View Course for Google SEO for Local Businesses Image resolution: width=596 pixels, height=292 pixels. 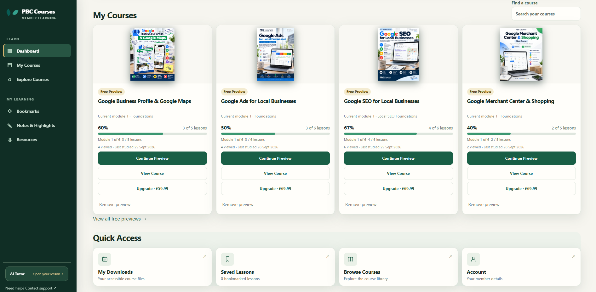[398, 173]
